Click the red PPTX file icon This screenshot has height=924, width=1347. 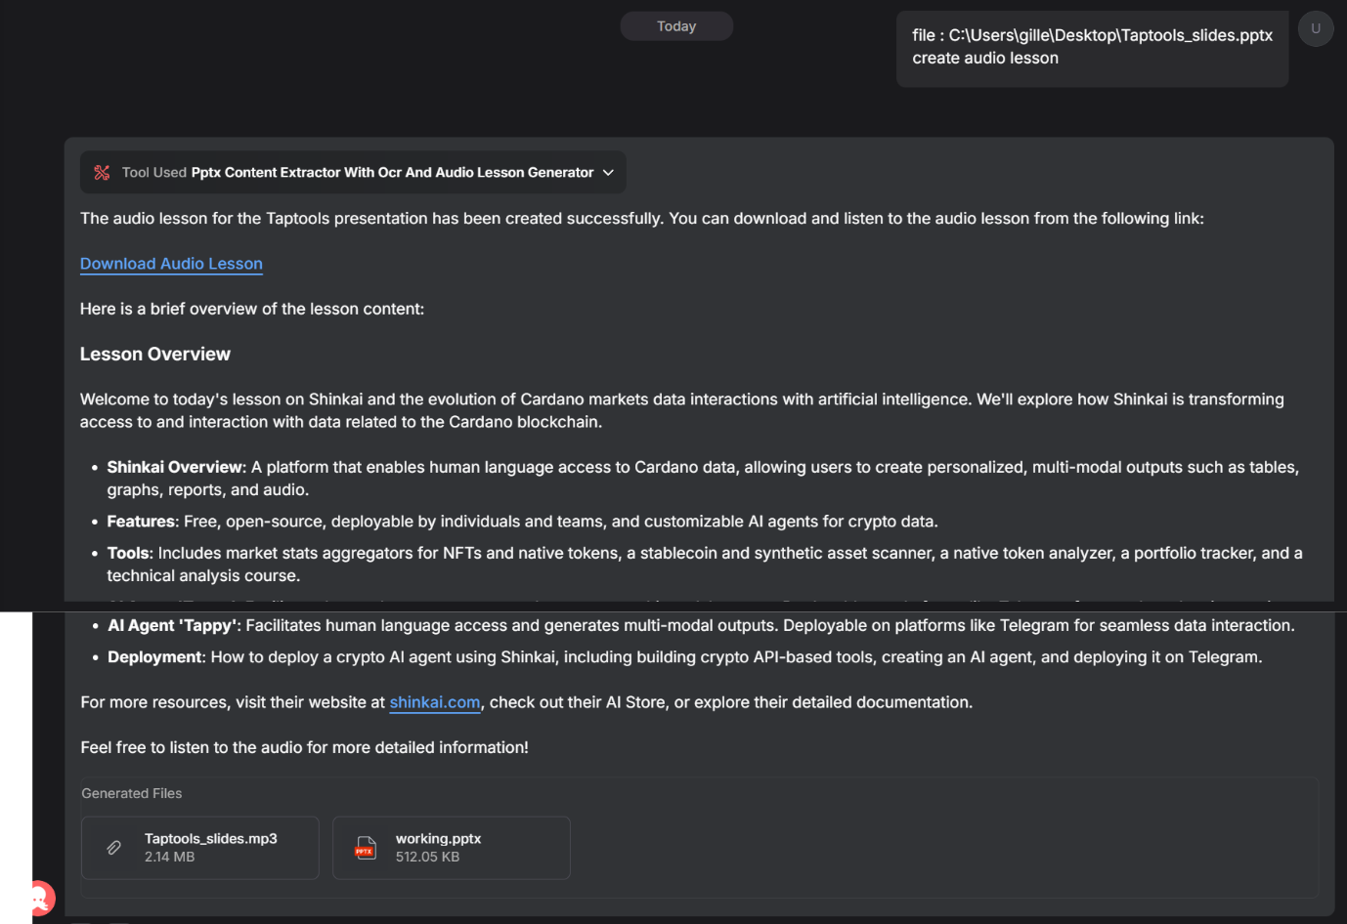pos(366,848)
